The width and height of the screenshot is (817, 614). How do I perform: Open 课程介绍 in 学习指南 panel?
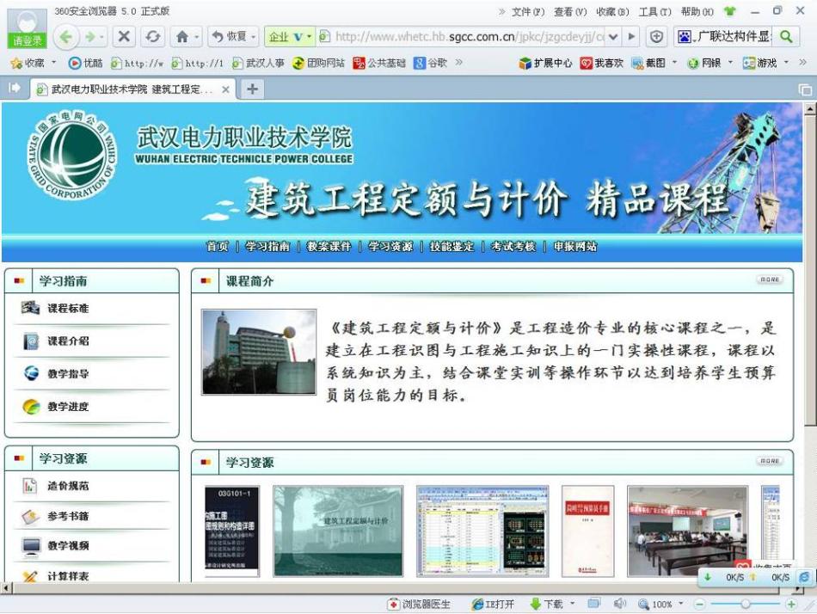pyautogui.click(x=68, y=341)
